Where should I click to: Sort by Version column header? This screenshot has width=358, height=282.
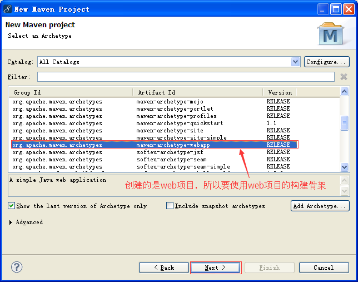click(280, 92)
